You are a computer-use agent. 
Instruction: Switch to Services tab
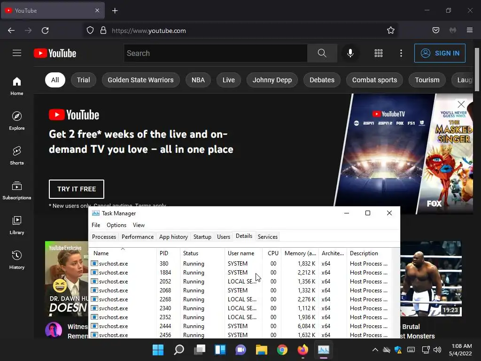click(267, 237)
